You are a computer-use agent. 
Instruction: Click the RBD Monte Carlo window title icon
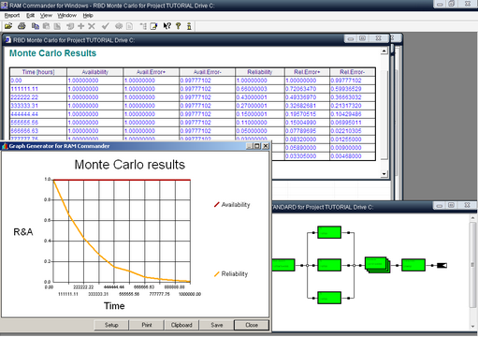(x=7, y=40)
